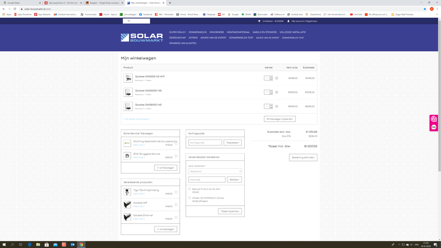Viewport: 441px width, 248px height.
Task: Open the pink review widget icon at right edge
Action: [x=434, y=119]
